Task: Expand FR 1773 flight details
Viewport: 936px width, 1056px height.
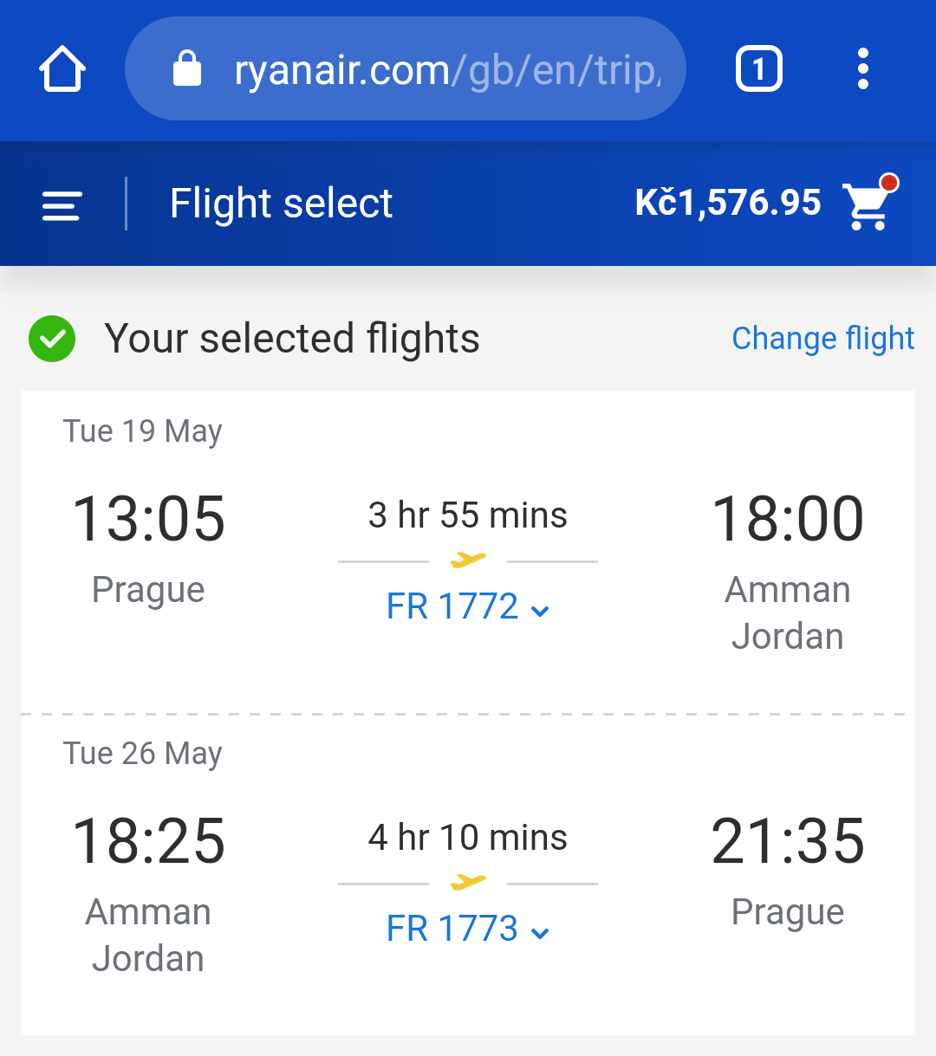Action: (467, 929)
